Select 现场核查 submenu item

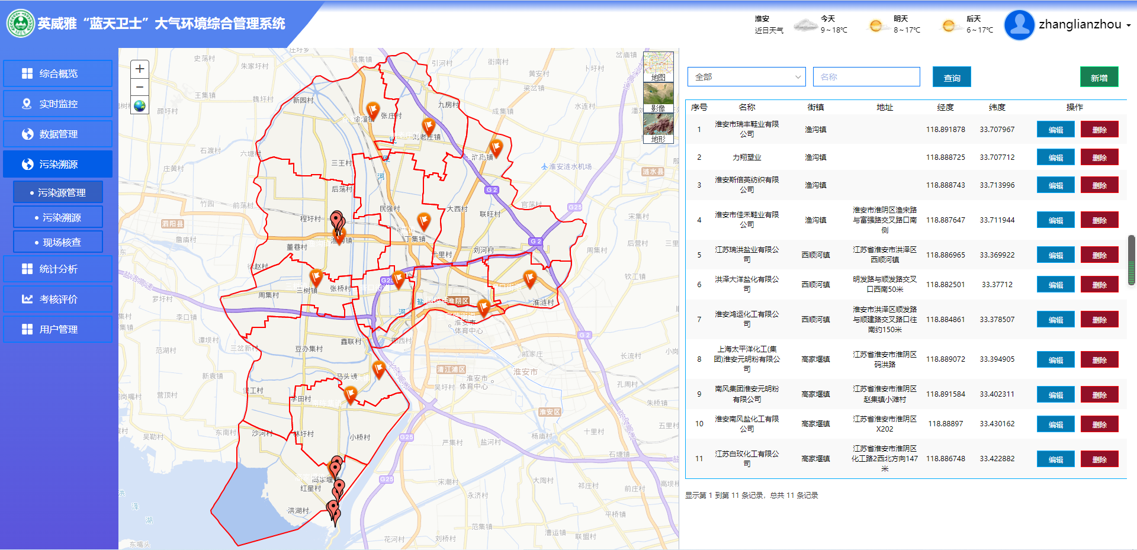58,242
